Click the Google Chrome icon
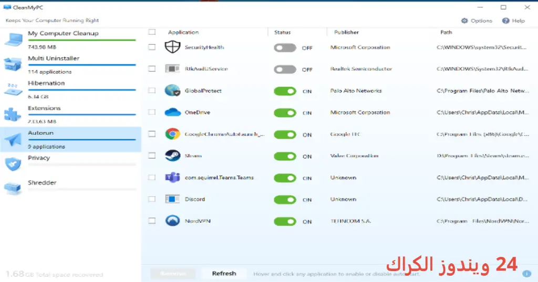 (172, 134)
